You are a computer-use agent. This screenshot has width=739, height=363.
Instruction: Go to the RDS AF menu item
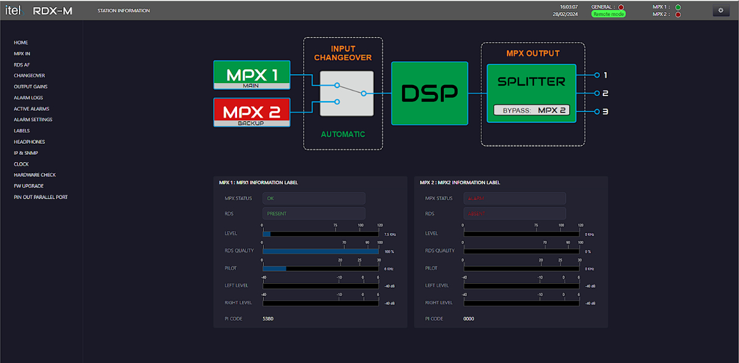[x=22, y=65]
